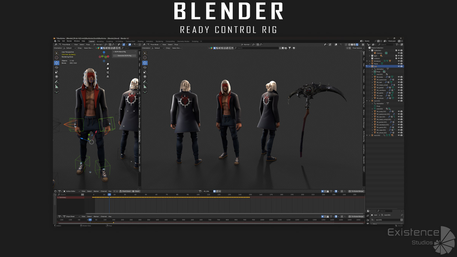Select the Scale tool in left viewport toolbar
This screenshot has width=457, height=257.
[57, 72]
